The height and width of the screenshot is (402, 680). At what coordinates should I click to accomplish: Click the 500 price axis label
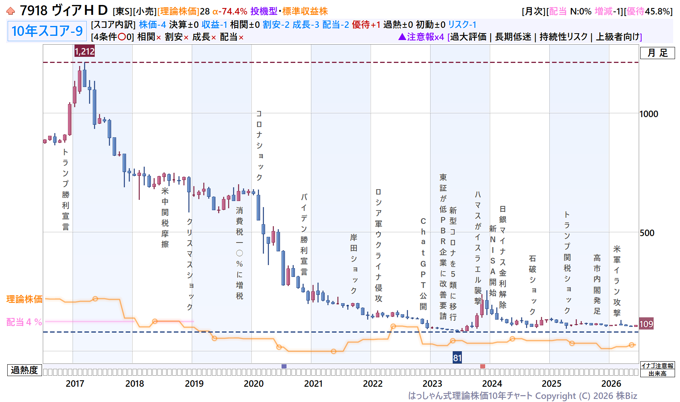(x=647, y=233)
